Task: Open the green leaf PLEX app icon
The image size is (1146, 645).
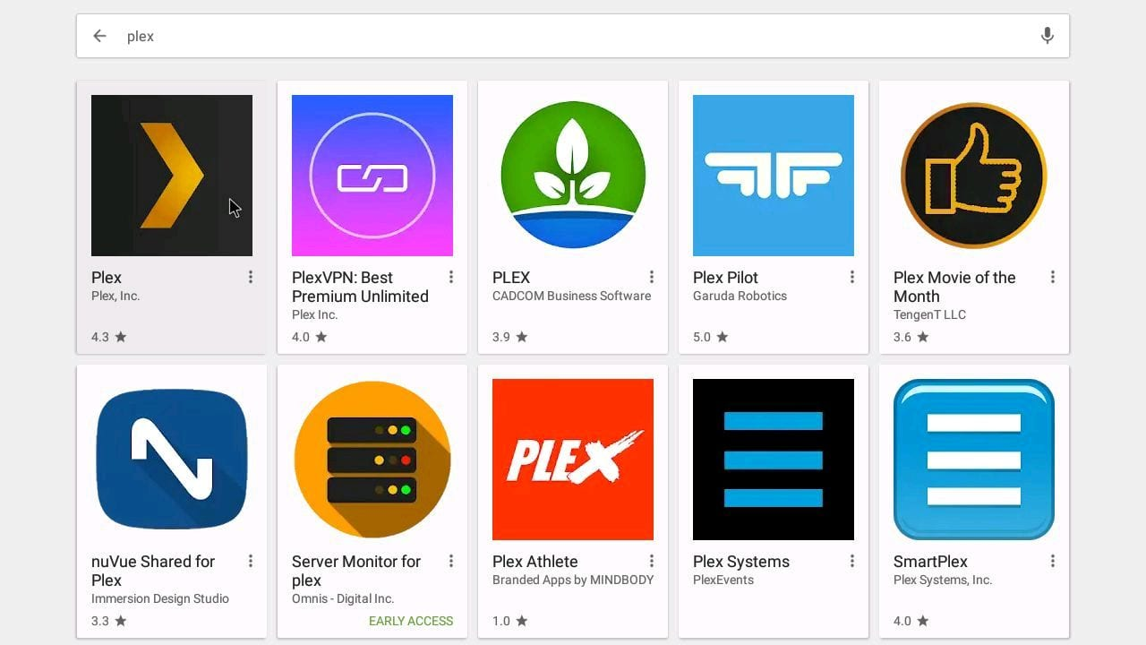Action: (x=573, y=176)
